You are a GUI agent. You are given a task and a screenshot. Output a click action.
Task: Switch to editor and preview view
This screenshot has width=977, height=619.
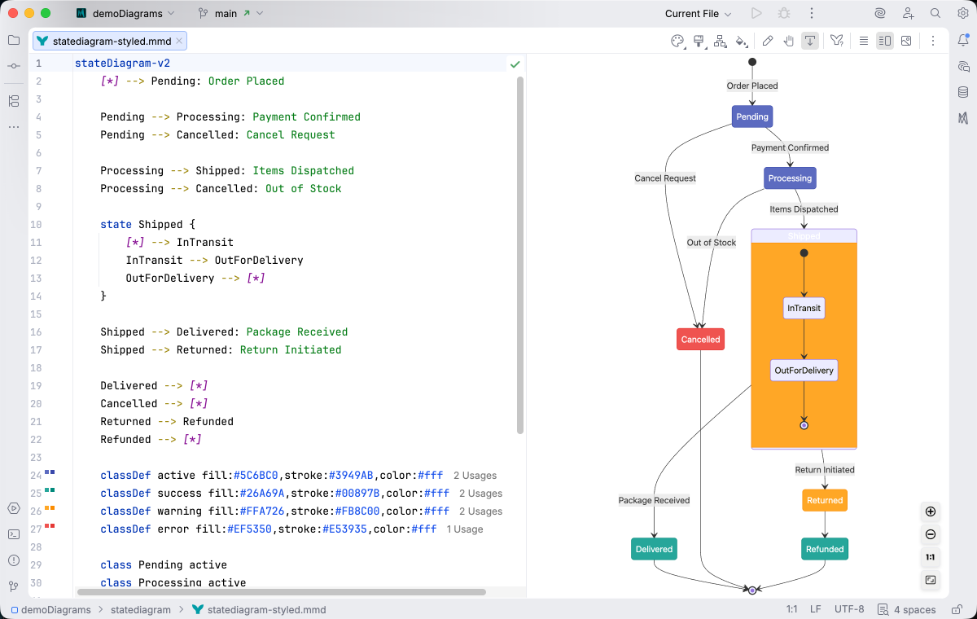[x=885, y=41]
